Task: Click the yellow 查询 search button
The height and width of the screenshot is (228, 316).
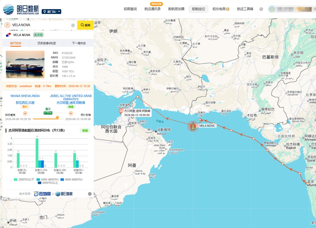Action: tap(85, 25)
